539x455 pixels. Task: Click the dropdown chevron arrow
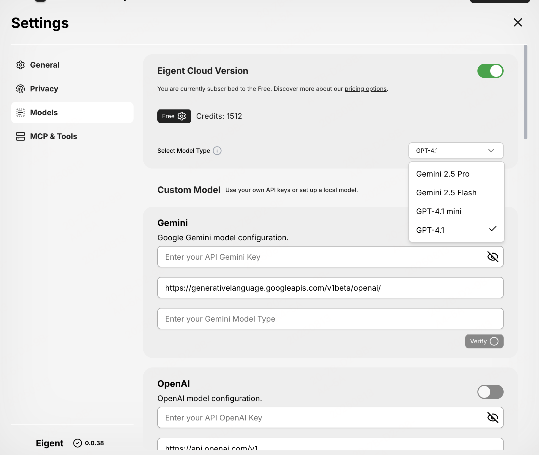point(491,151)
